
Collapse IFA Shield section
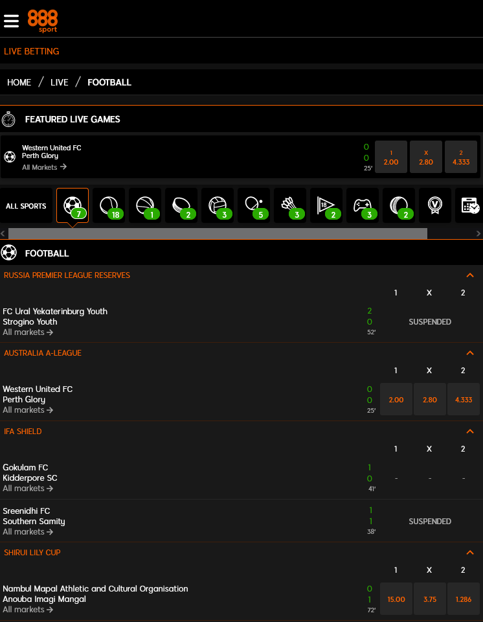[470, 432]
